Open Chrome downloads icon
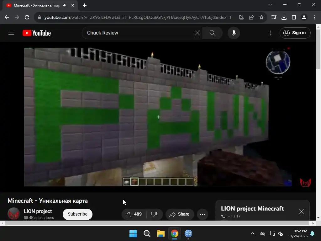This screenshot has height=241, width=321. click(284, 17)
